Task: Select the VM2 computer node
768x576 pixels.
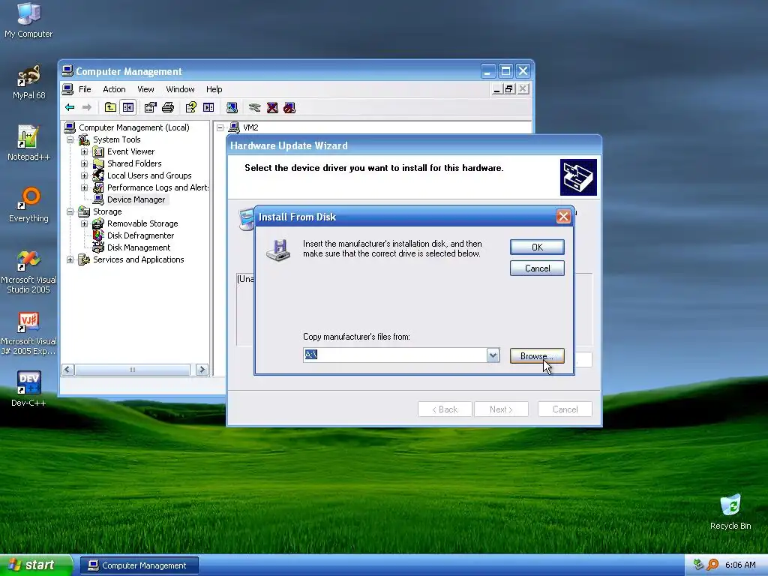Action: tap(250, 127)
